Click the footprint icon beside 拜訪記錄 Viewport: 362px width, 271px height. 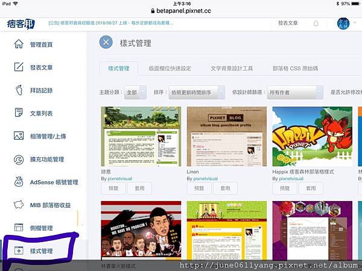tap(19, 90)
